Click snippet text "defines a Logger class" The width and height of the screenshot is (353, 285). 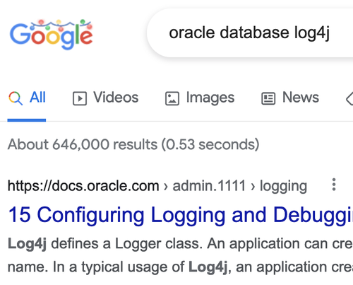coord(126,243)
